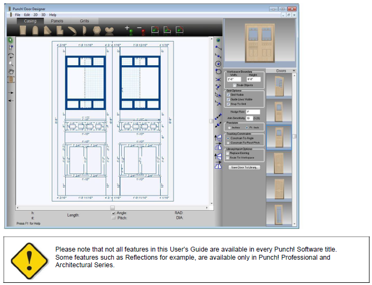Click the workspace Height input field
The image size is (372, 285).
[x=253, y=79]
